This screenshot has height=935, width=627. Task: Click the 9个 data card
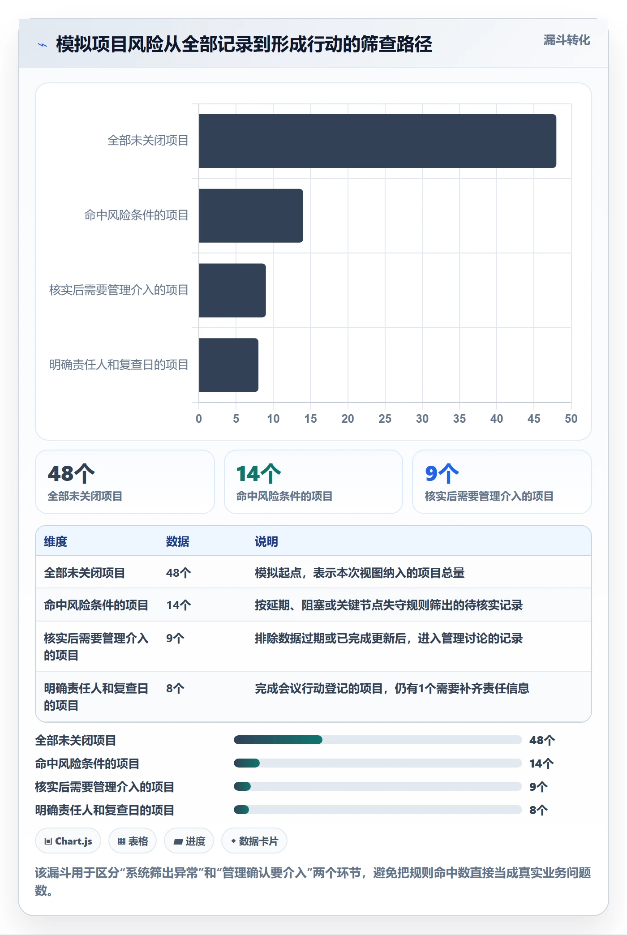coord(502,482)
